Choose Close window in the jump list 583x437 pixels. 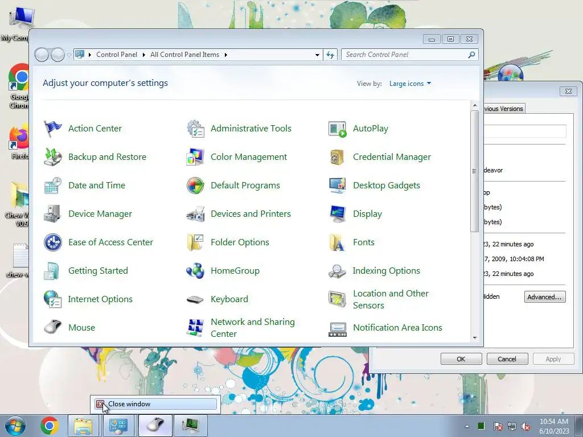[156, 404]
